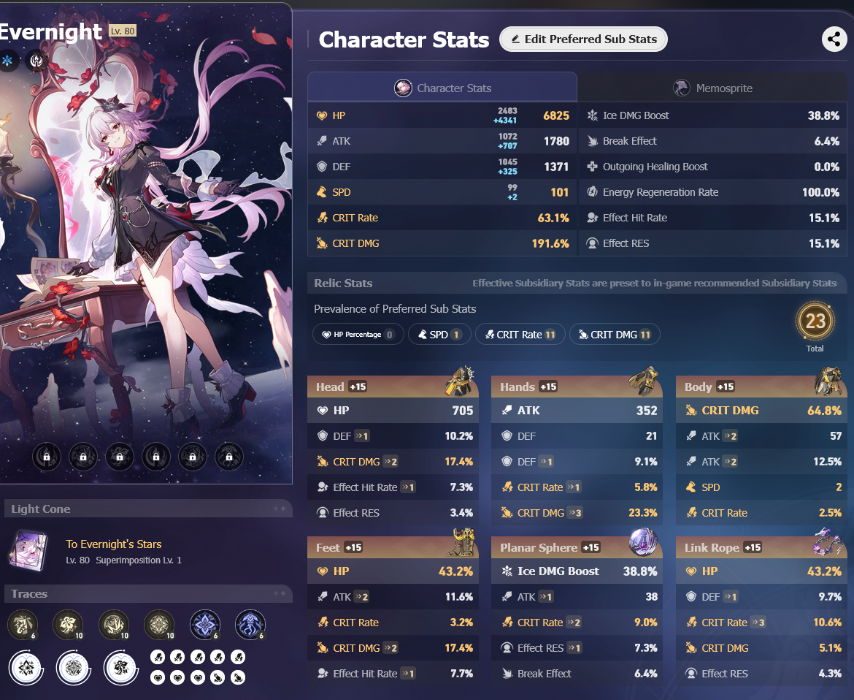Expand the Light Cone section

coord(148,509)
